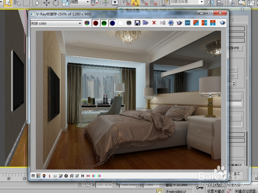
Task: Show pixel information with the i icon
Action: coord(49,176)
